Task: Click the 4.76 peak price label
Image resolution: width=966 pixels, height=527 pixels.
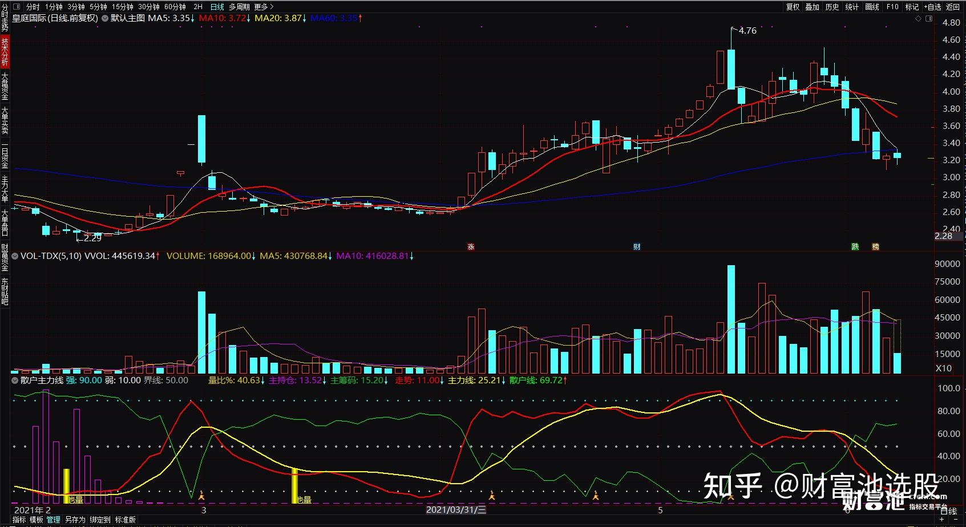Action: click(747, 31)
